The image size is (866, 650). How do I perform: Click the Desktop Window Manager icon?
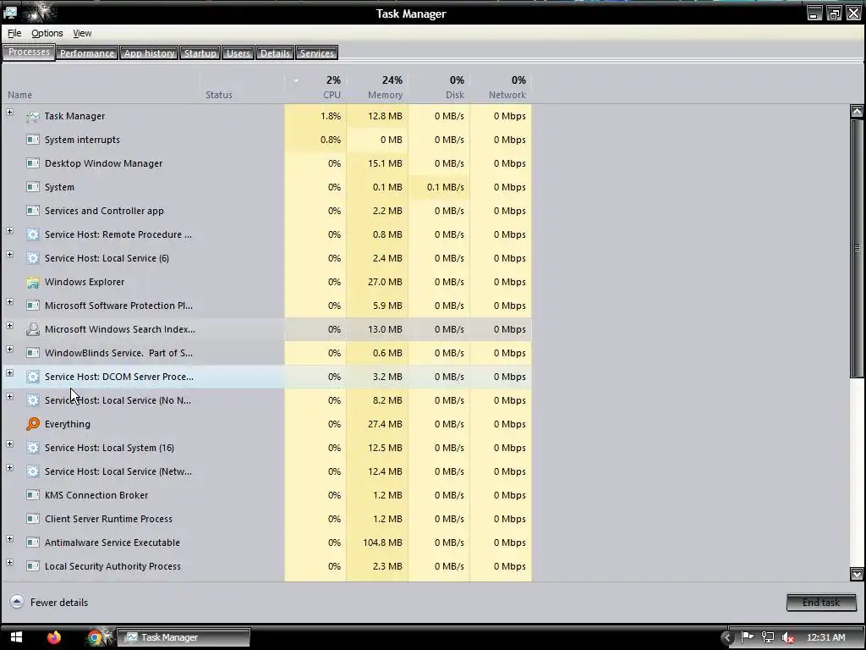[33, 163]
